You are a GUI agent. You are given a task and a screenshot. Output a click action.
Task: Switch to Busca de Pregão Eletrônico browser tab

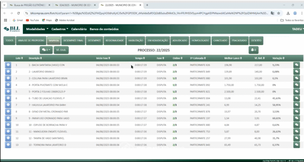(x=29, y=5)
